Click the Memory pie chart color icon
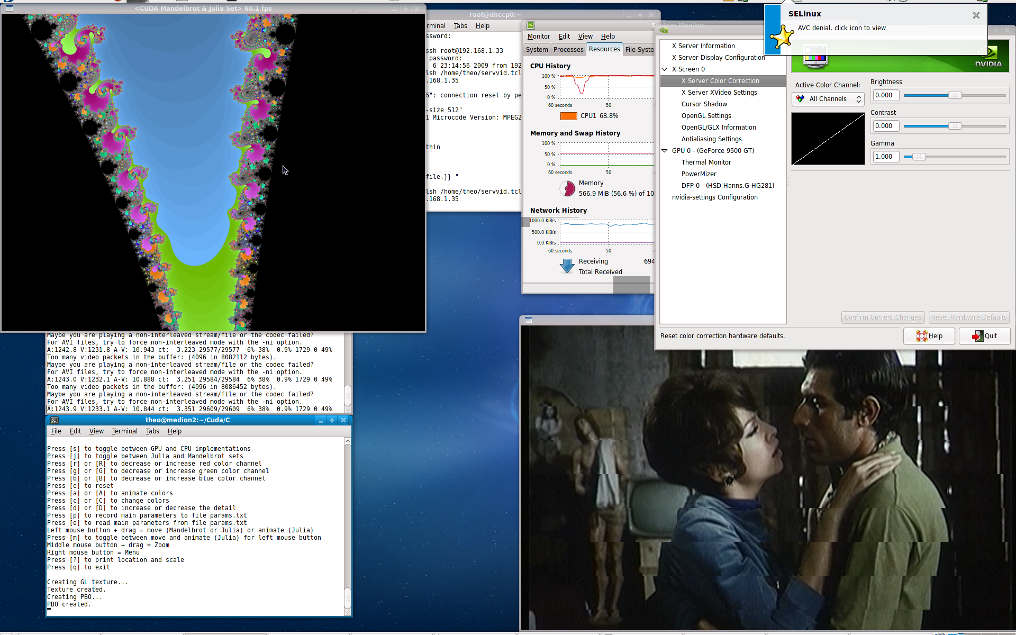 [x=567, y=188]
